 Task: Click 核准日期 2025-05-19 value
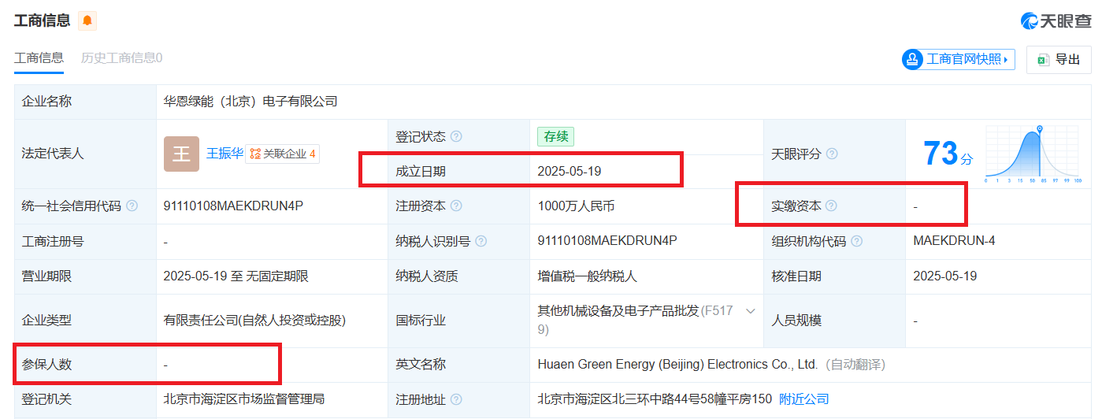[945, 276]
